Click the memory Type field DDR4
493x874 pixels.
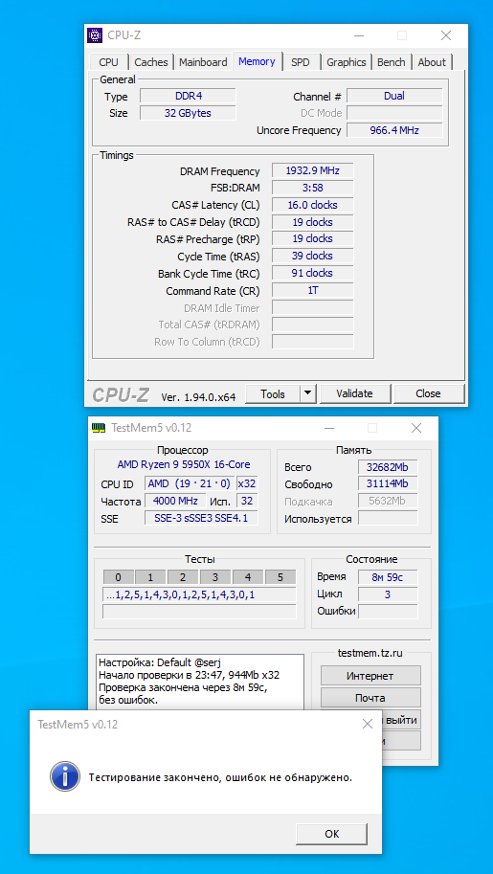pyautogui.click(x=188, y=96)
